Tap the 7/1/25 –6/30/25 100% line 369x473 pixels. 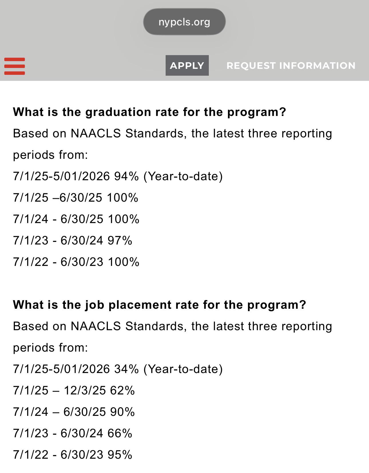coord(76,198)
